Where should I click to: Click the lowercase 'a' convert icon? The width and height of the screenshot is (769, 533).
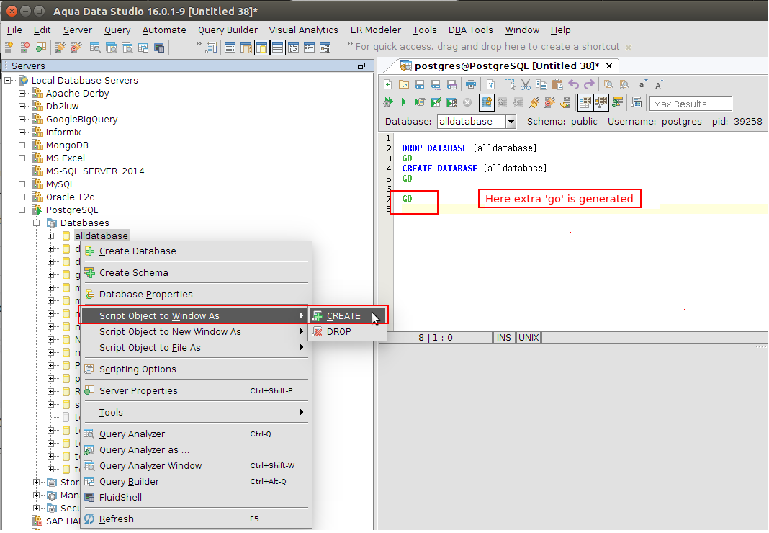(x=642, y=84)
